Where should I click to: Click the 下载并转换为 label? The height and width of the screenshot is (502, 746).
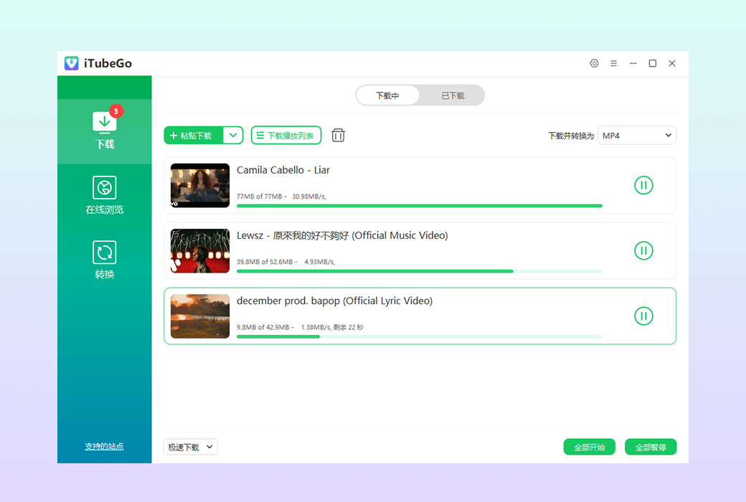coord(571,136)
